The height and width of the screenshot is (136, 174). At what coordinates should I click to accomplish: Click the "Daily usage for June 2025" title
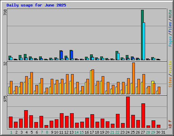pyautogui.click(x=36, y=5)
